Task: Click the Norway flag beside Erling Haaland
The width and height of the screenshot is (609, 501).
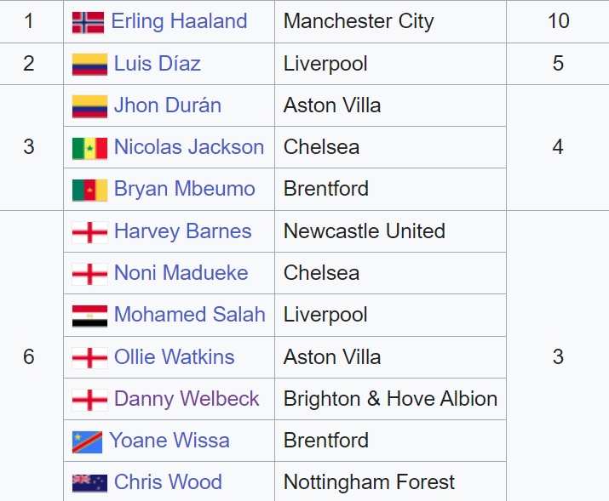Action: coord(88,22)
